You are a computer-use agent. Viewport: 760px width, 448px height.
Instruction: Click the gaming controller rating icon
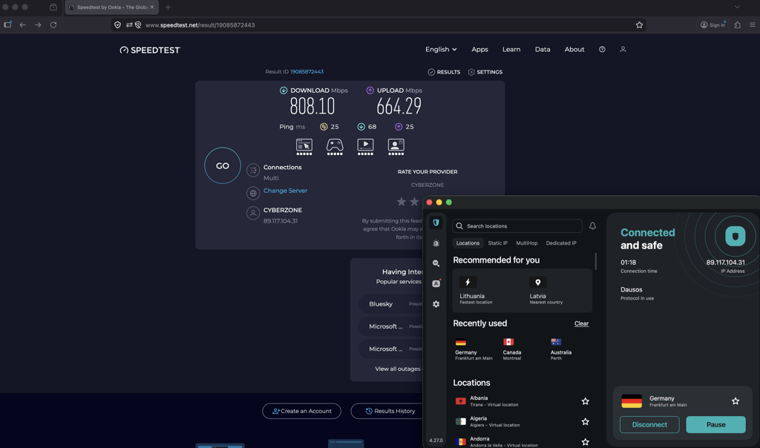pyautogui.click(x=335, y=147)
